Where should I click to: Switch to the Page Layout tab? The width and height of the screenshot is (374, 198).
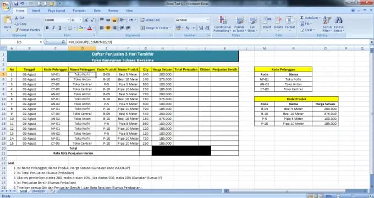57,11
